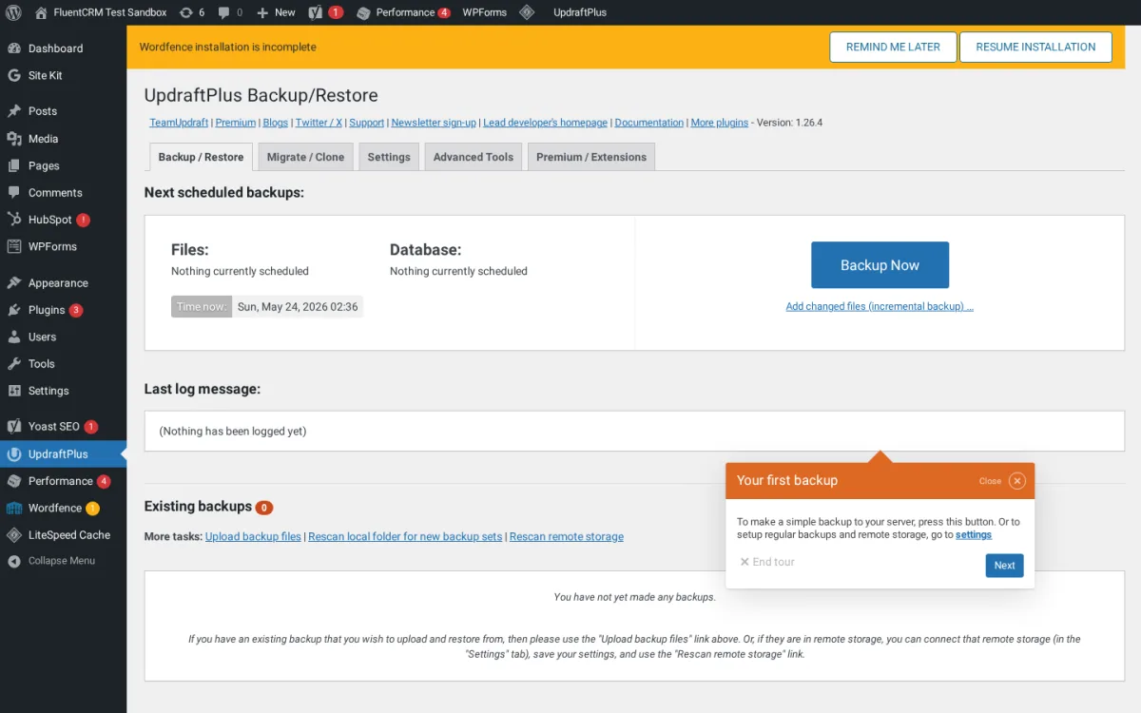Click the Media icon in sidebar
Image resolution: width=1141 pixels, height=713 pixels.
pyautogui.click(x=14, y=139)
